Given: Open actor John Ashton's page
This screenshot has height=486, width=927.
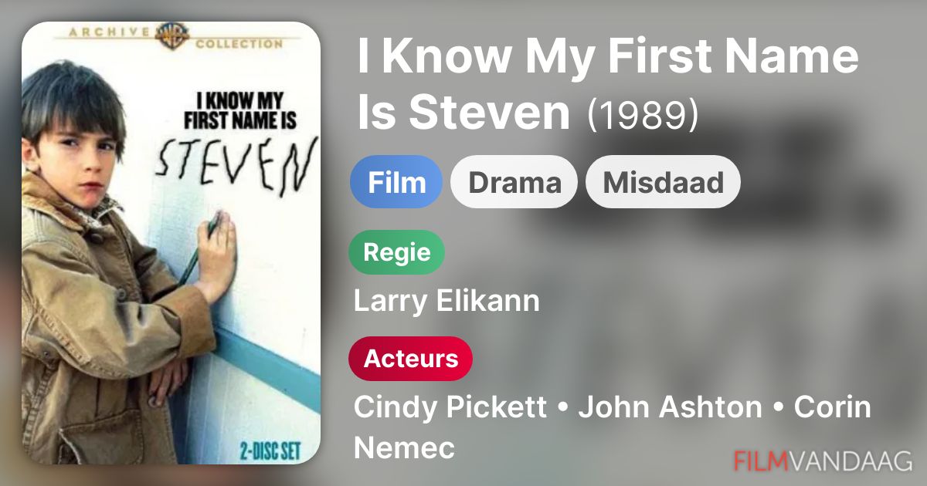Looking at the screenshot, I should pos(670,407).
